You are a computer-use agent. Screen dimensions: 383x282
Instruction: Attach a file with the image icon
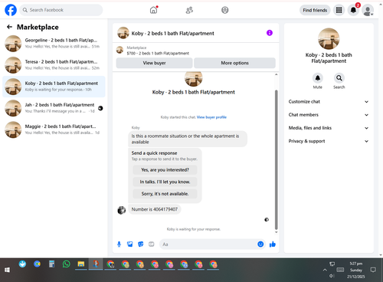pos(129,244)
